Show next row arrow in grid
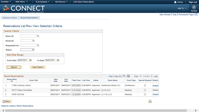 (x=152, y=76)
